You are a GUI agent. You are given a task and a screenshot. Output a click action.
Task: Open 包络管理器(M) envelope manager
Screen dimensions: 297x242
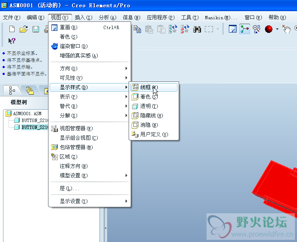point(90,147)
